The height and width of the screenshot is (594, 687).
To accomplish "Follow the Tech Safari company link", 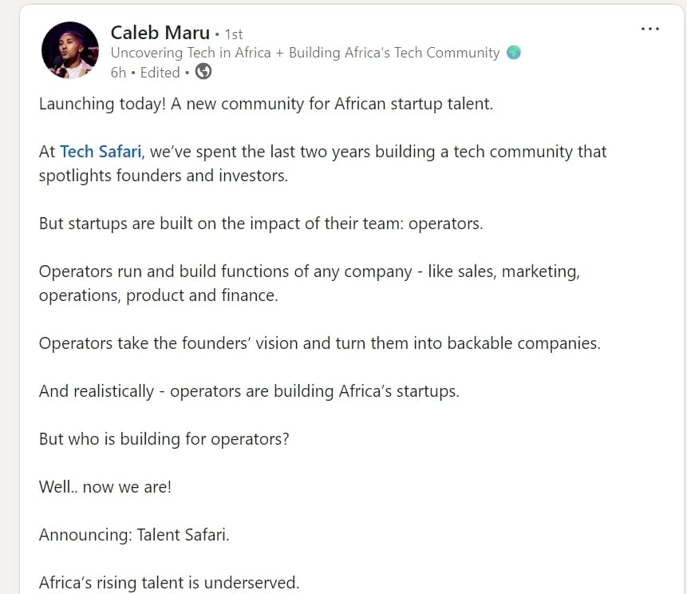I will coord(100,152).
